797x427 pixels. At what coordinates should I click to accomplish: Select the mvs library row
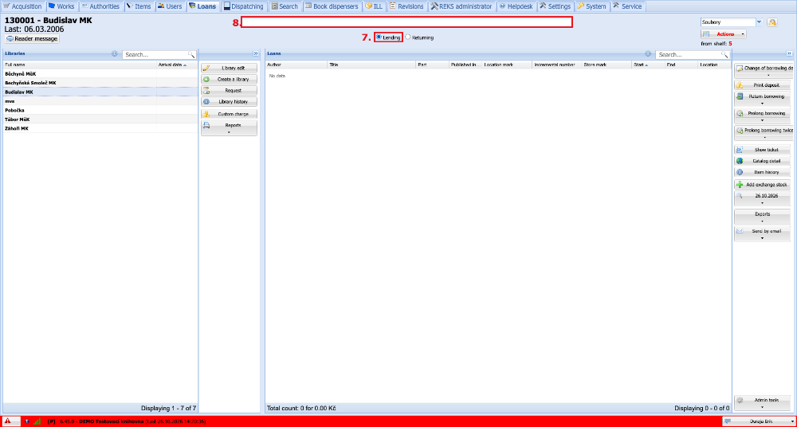100,101
